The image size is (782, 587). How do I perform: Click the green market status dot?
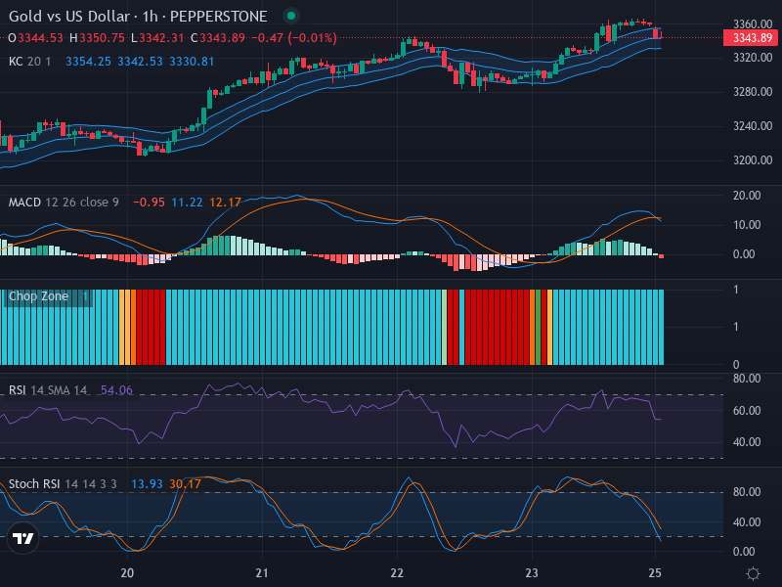pyautogui.click(x=291, y=16)
